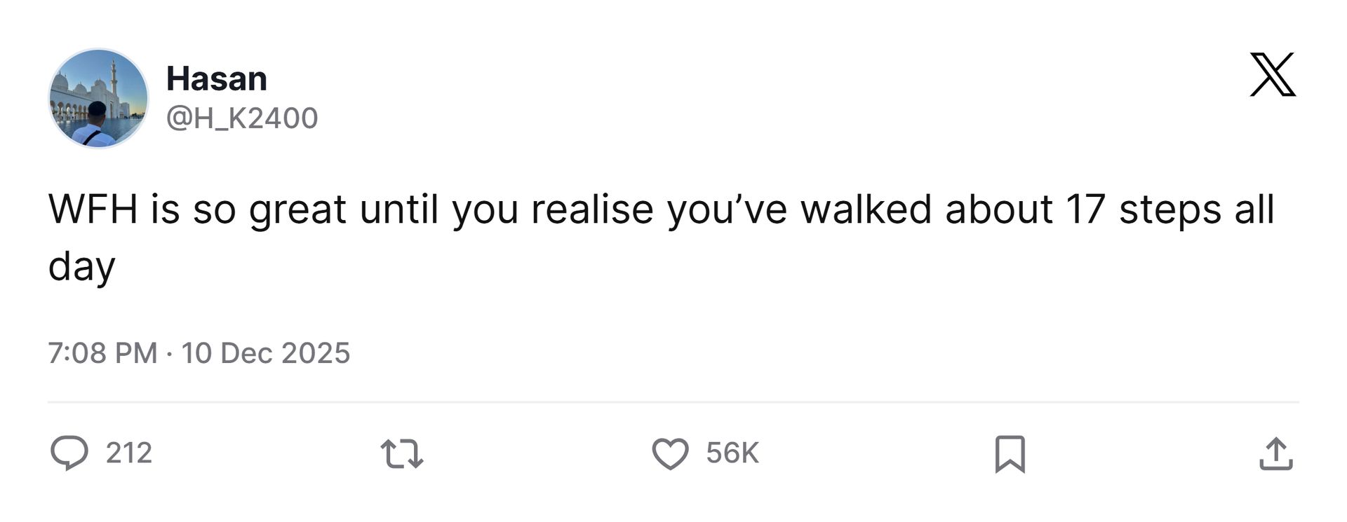Screen dimensions: 1347x522
Task: Click the word "day" on the second line
Action: (81, 266)
